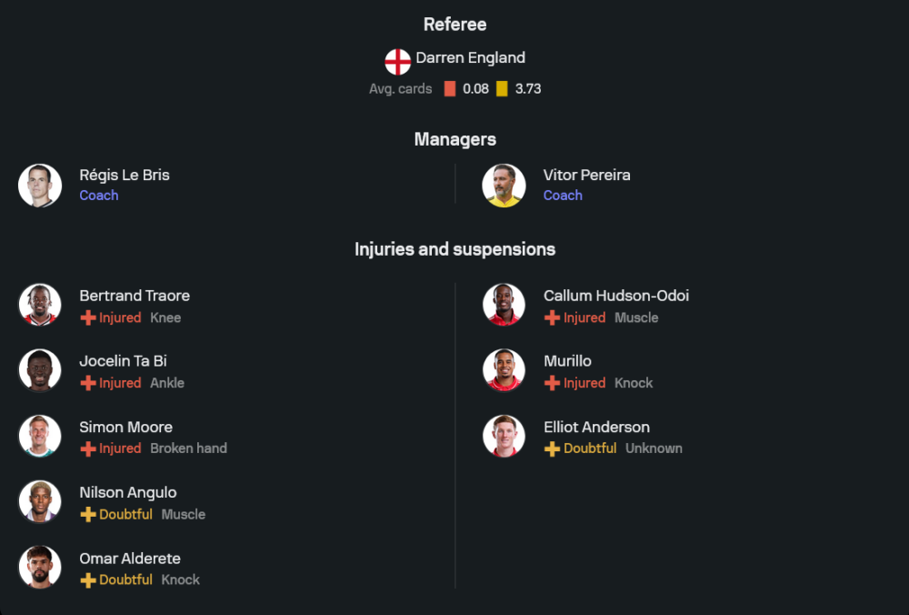The width and height of the screenshot is (909, 615).
Task: Open referee Darren England's page
Action: coord(470,58)
